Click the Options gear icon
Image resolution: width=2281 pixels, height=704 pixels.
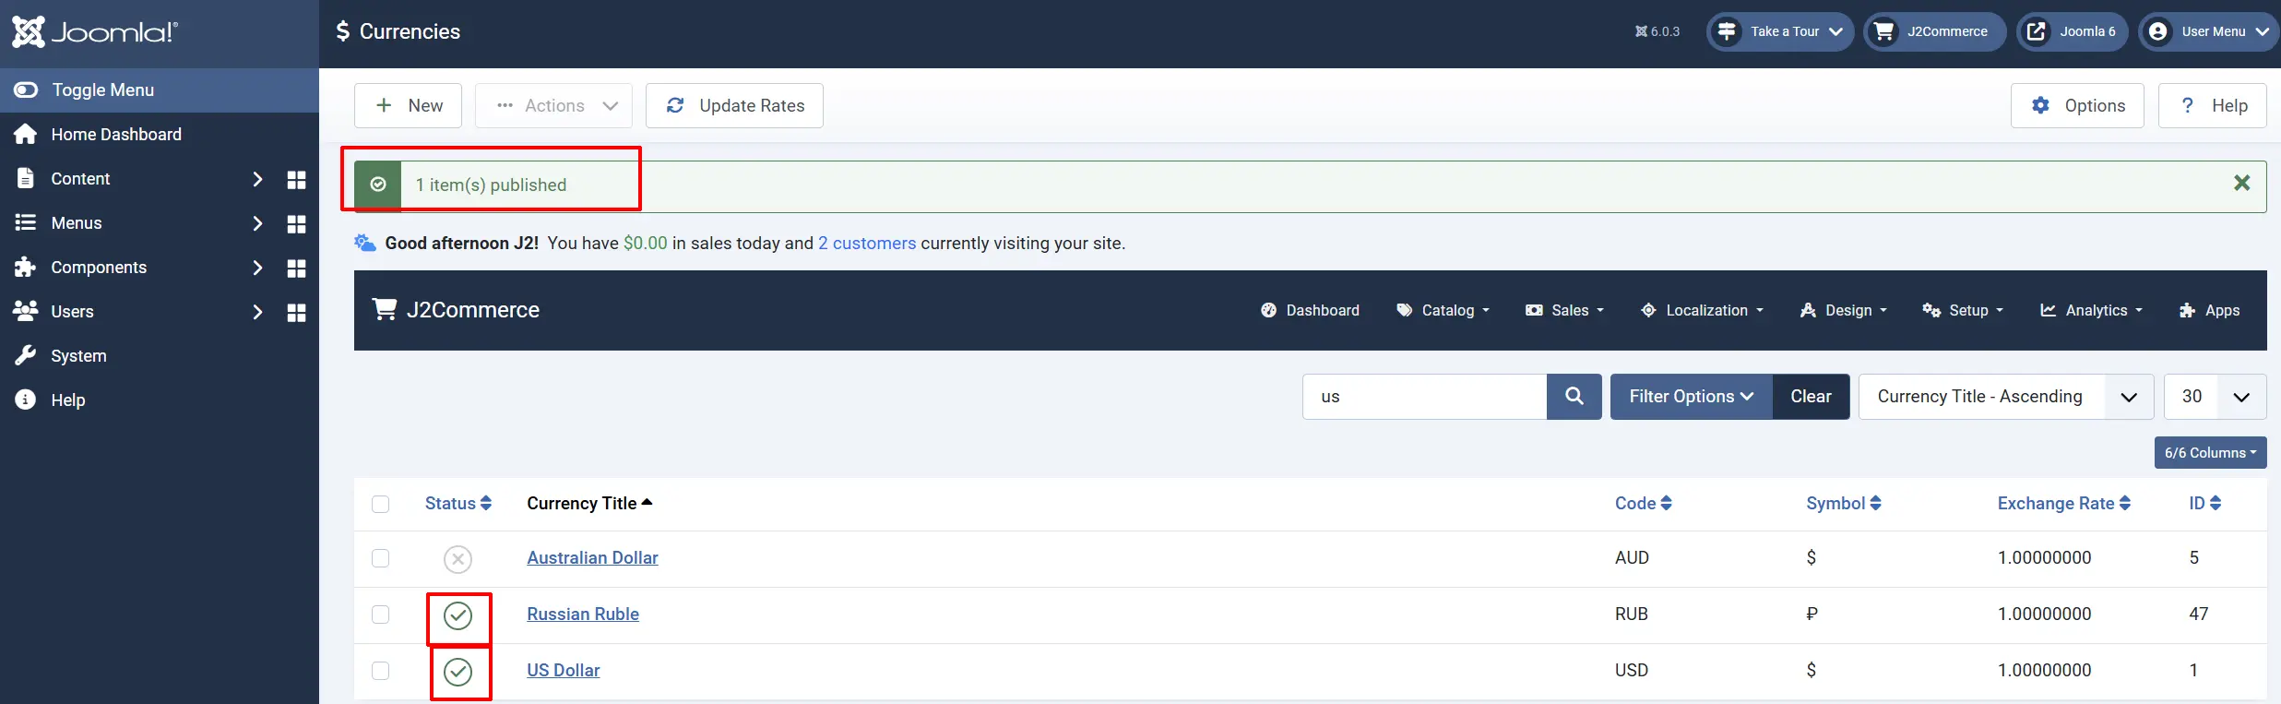(x=2041, y=105)
